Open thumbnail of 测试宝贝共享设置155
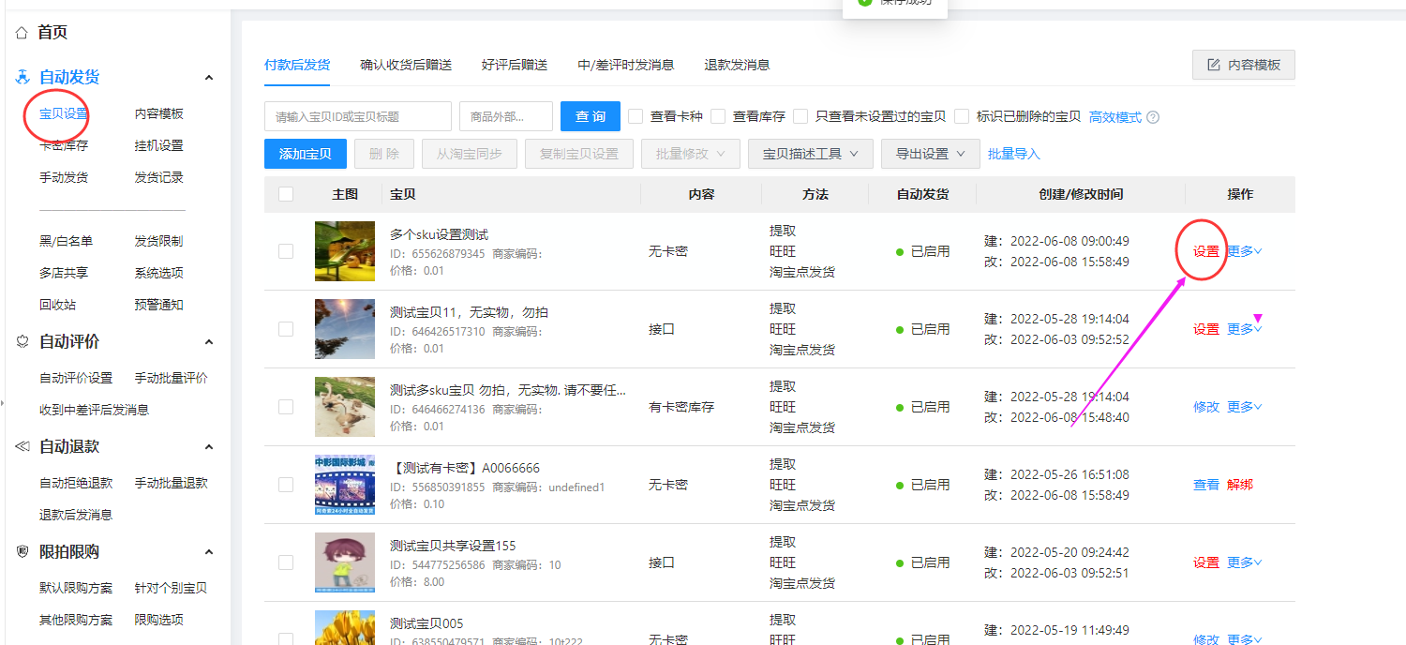 tap(345, 562)
